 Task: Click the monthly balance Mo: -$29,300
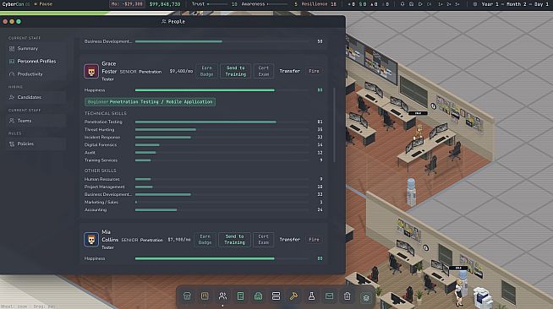(x=127, y=4)
